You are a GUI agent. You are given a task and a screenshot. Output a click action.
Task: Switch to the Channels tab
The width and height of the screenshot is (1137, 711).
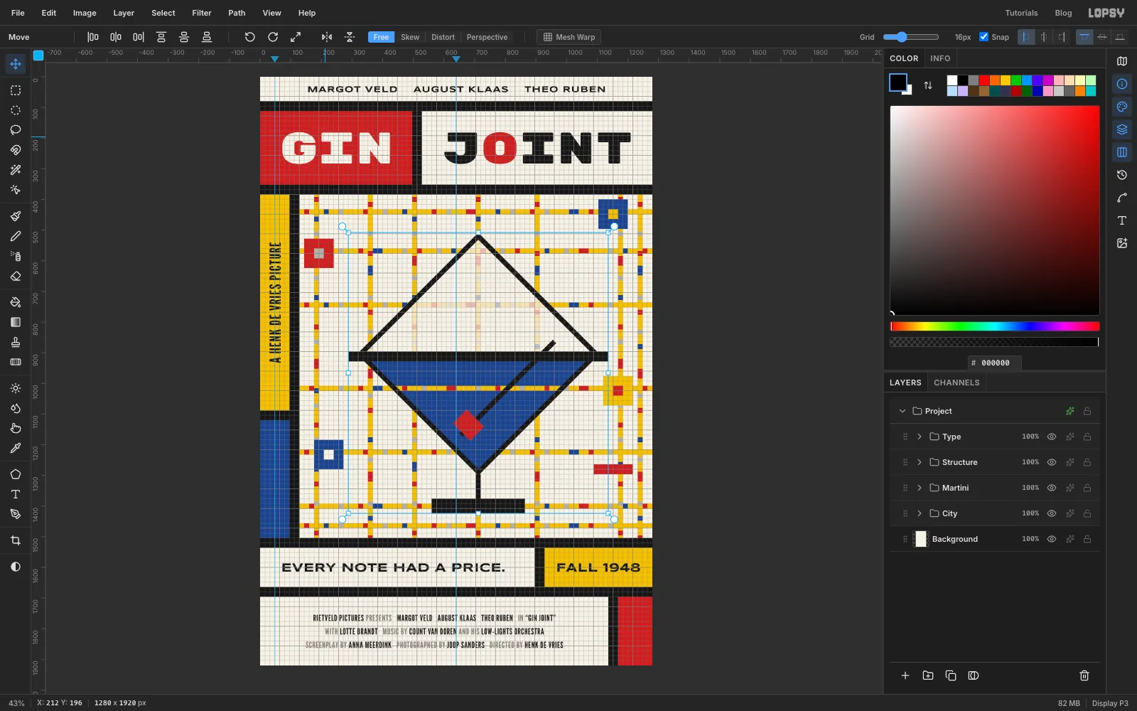(x=957, y=383)
